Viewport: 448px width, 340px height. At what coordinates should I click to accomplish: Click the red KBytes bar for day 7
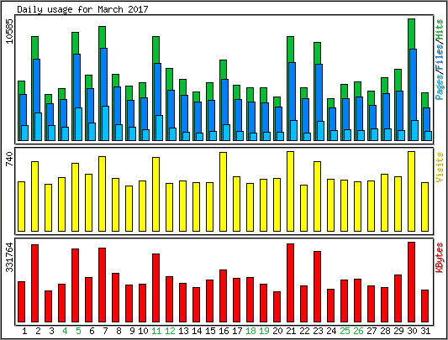tap(103, 285)
